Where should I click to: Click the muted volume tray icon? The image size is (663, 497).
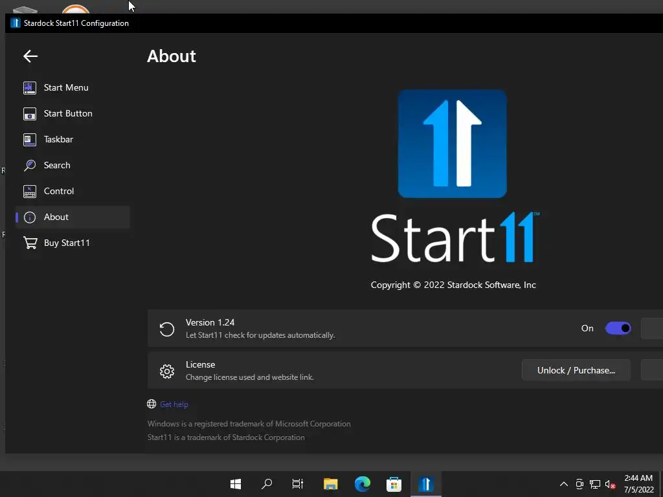click(x=610, y=484)
